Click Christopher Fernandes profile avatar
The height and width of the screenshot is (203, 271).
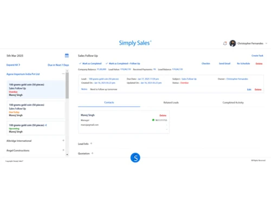tap(233, 43)
